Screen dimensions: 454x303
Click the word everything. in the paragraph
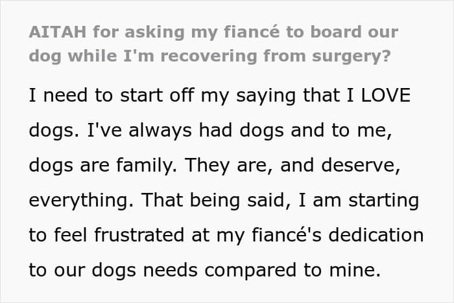point(81,201)
